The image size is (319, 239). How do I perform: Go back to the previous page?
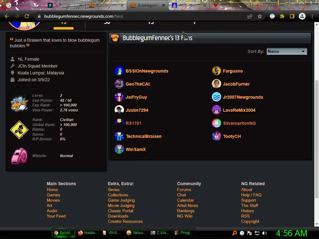pyautogui.click(x=7, y=16)
